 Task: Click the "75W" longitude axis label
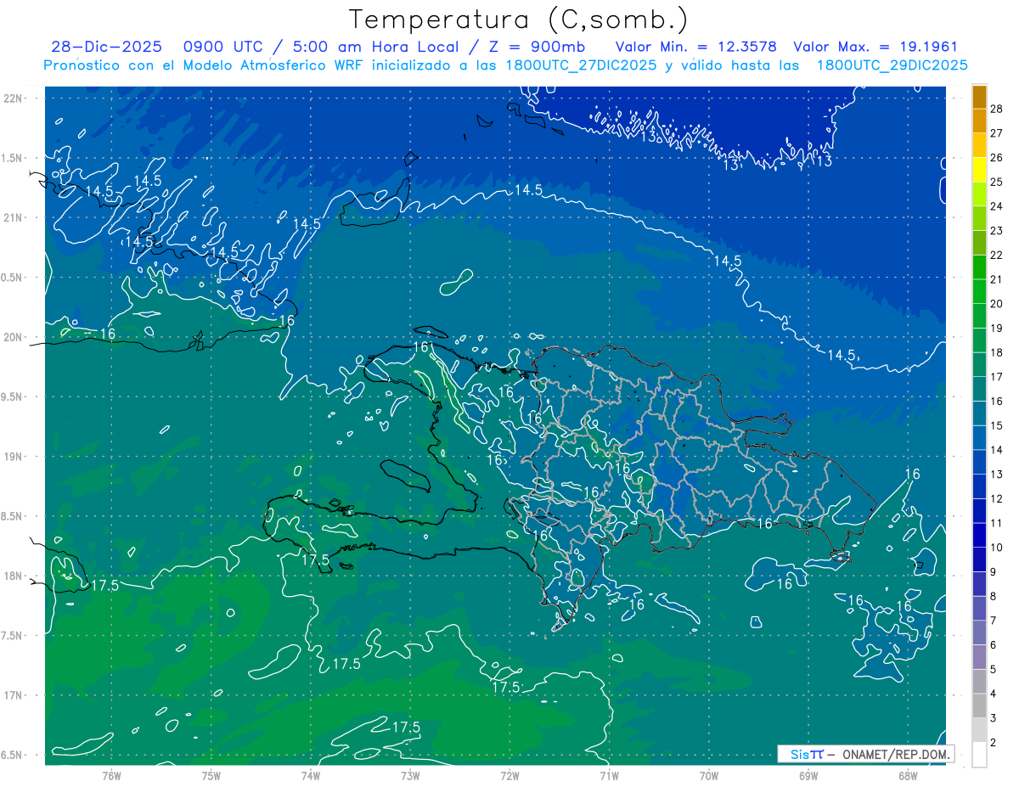(211, 775)
